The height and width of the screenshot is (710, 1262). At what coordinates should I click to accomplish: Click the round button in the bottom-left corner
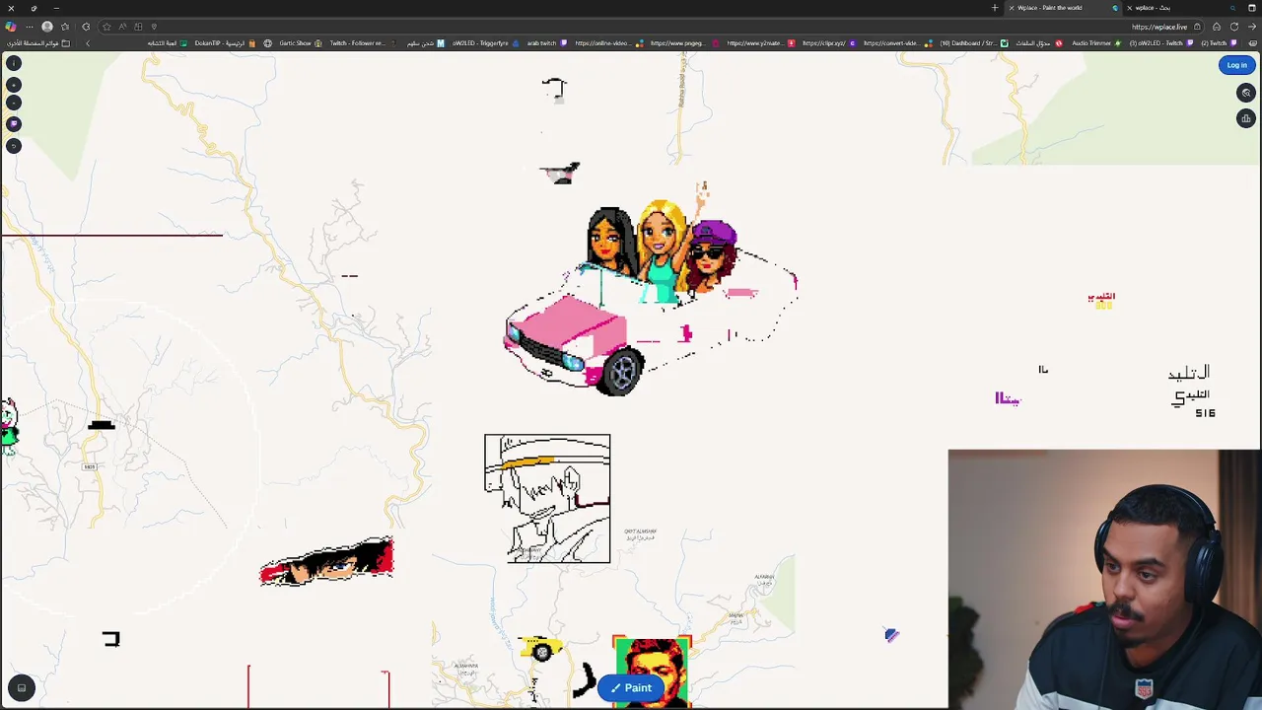point(21,687)
